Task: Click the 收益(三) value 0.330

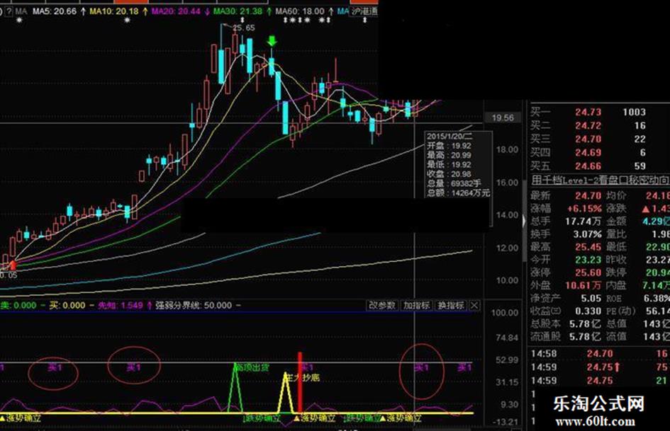Action: pos(588,311)
